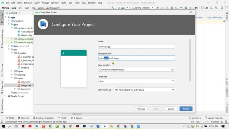The image size is (229, 129).
Task: Expand the manifests folder
Action: point(9,21)
